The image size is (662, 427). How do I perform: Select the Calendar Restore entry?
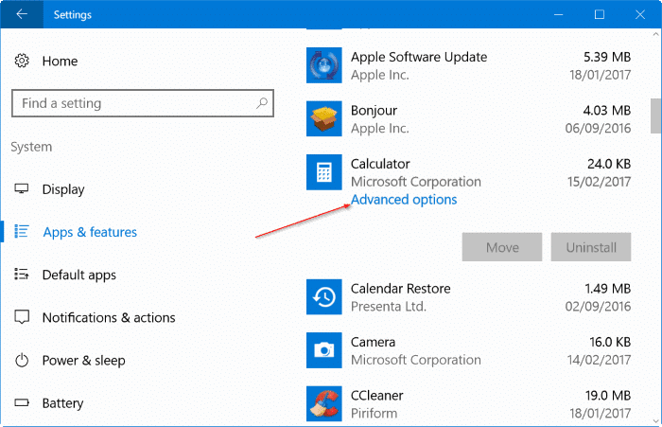(401, 289)
